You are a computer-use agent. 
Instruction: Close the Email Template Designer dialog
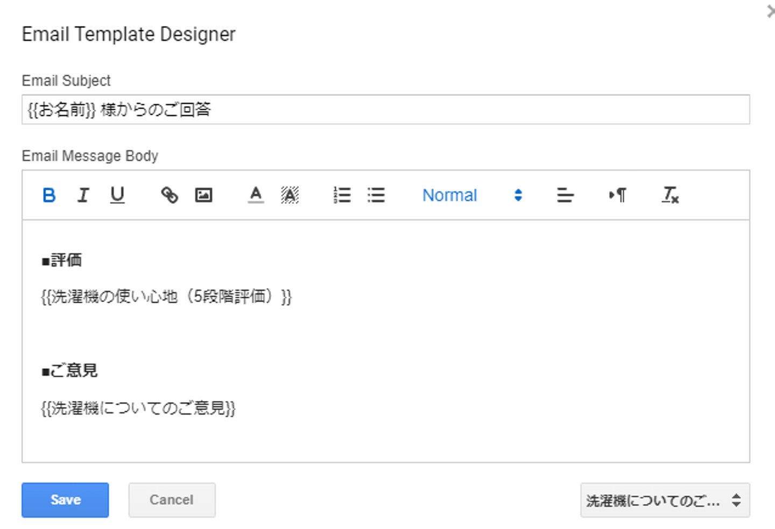click(770, 11)
